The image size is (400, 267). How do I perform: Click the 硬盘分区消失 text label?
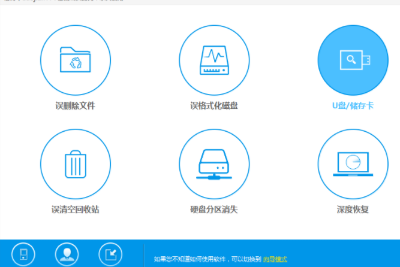point(214,211)
